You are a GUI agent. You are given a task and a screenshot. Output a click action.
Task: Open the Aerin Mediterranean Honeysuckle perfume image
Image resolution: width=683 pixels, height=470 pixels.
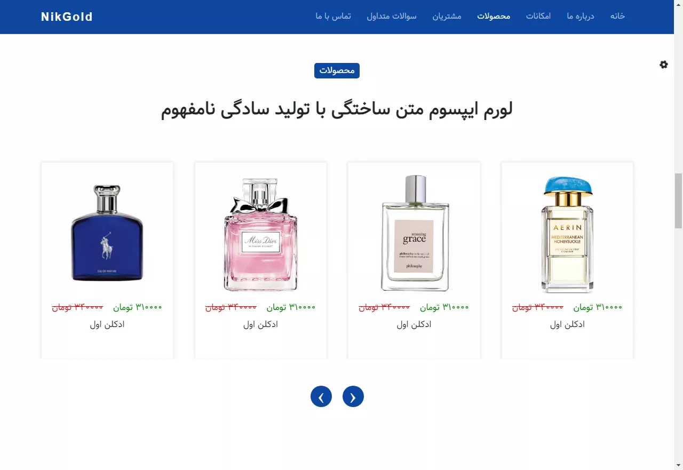coord(567,234)
